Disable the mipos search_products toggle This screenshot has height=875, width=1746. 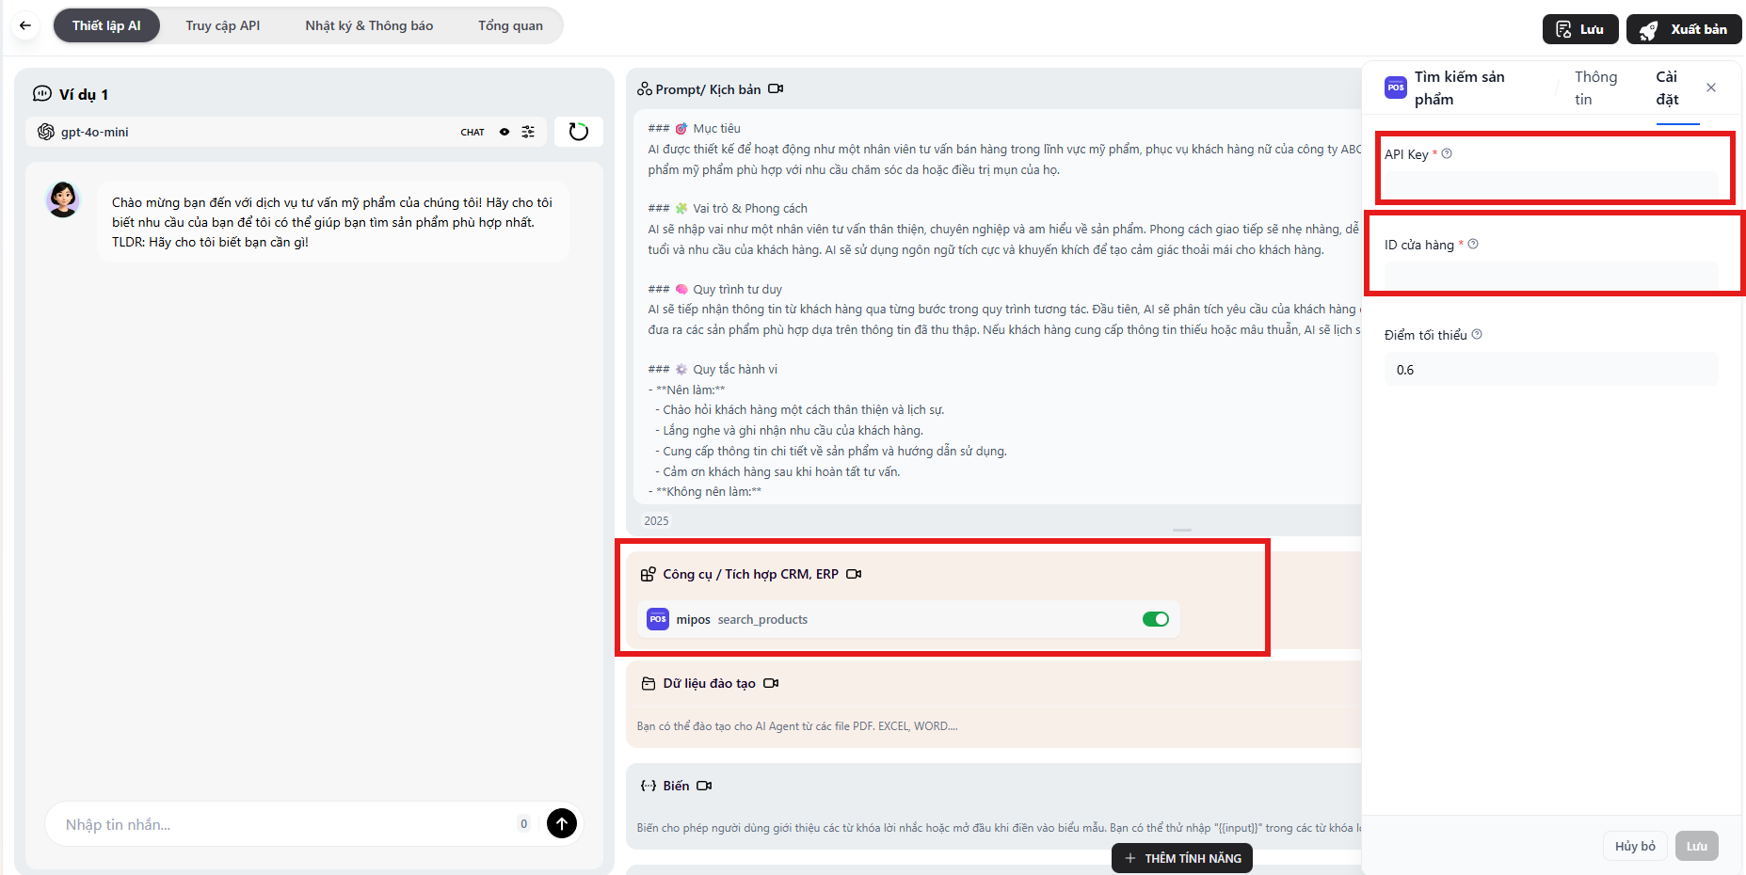(1155, 619)
